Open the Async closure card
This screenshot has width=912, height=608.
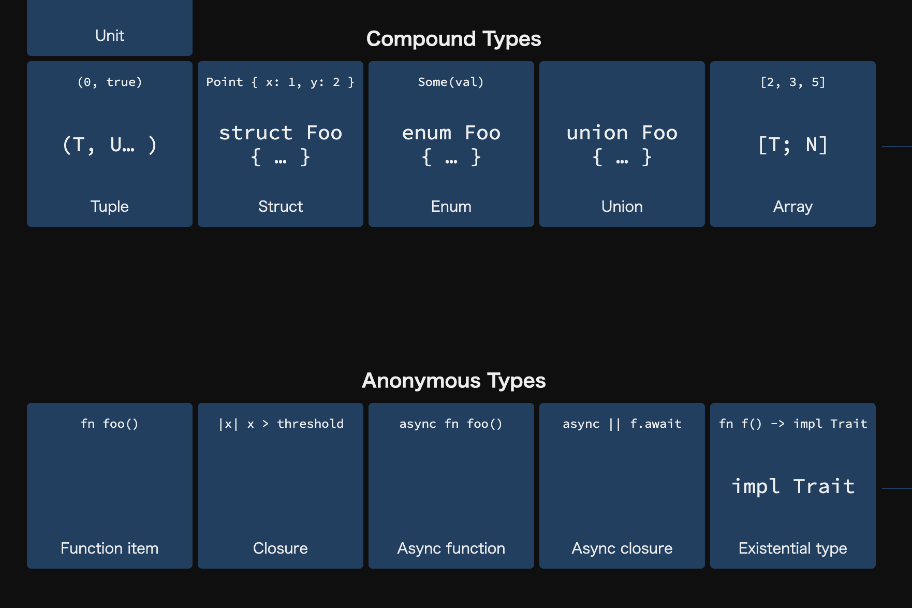622,486
